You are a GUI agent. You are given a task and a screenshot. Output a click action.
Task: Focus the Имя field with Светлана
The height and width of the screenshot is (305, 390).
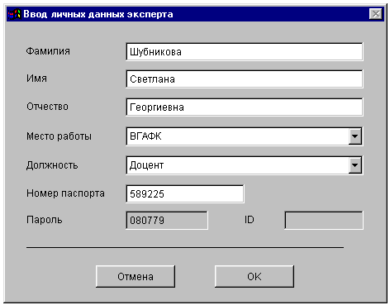click(245, 79)
